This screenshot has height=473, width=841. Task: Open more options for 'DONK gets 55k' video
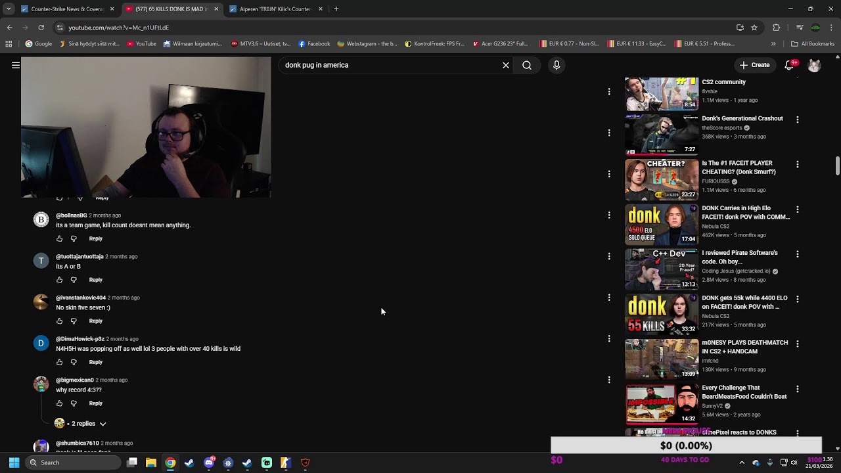tap(797, 299)
